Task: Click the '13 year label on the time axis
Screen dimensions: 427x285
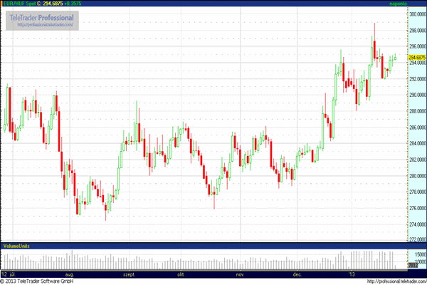Action: [x=350, y=274]
